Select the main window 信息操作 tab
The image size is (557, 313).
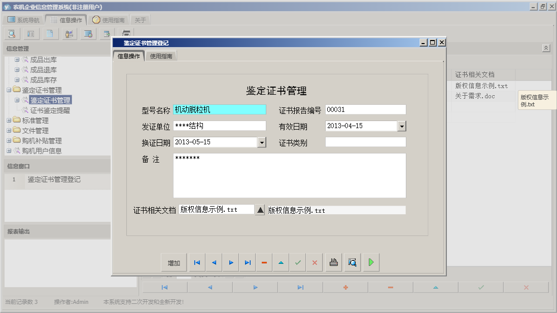click(x=66, y=20)
